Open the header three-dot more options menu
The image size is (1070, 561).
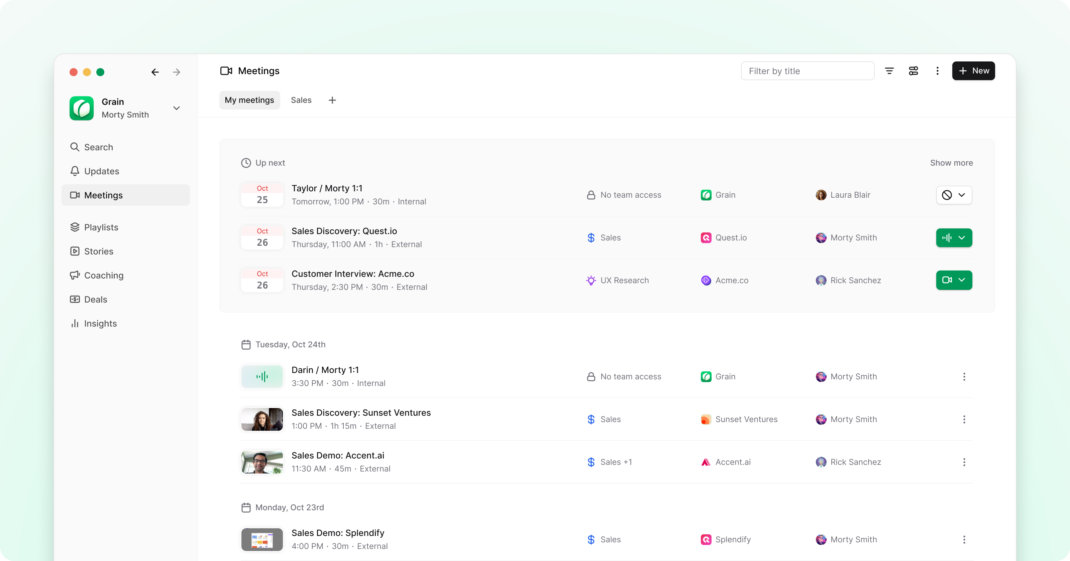coord(937,71)
